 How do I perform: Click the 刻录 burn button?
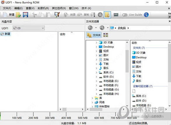(69, 15)
